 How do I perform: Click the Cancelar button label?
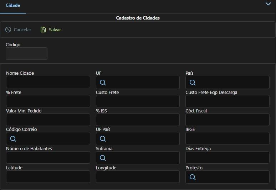[x=22, y=30]
